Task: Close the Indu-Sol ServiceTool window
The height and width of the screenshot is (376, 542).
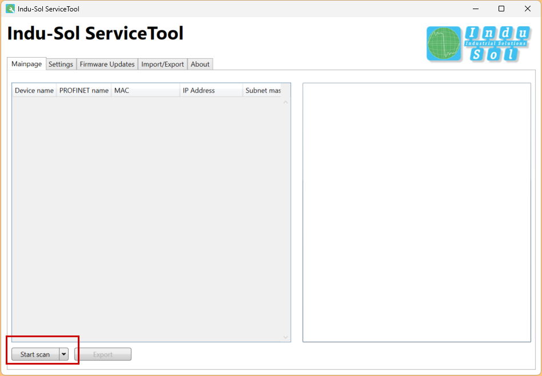Action: (528, 9)
